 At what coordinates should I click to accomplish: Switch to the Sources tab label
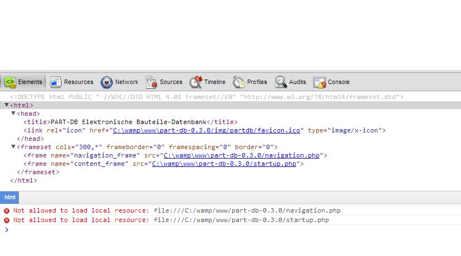171,82
